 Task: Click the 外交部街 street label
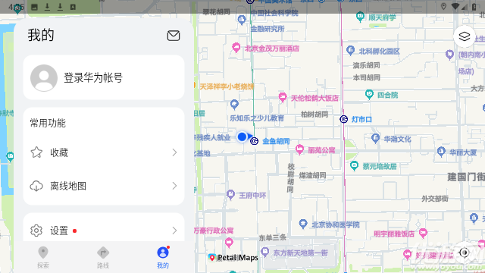coord(435,199)
